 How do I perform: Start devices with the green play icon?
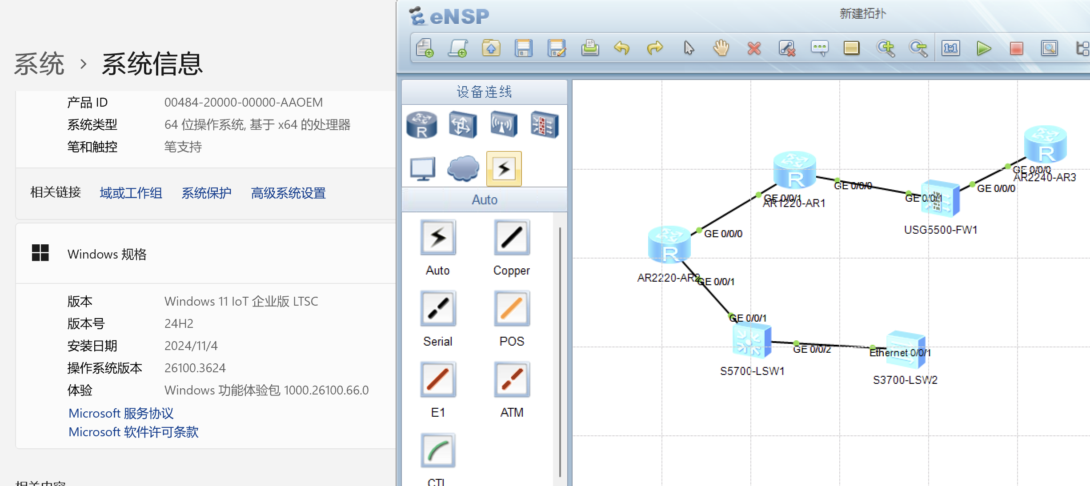point(984,48)
